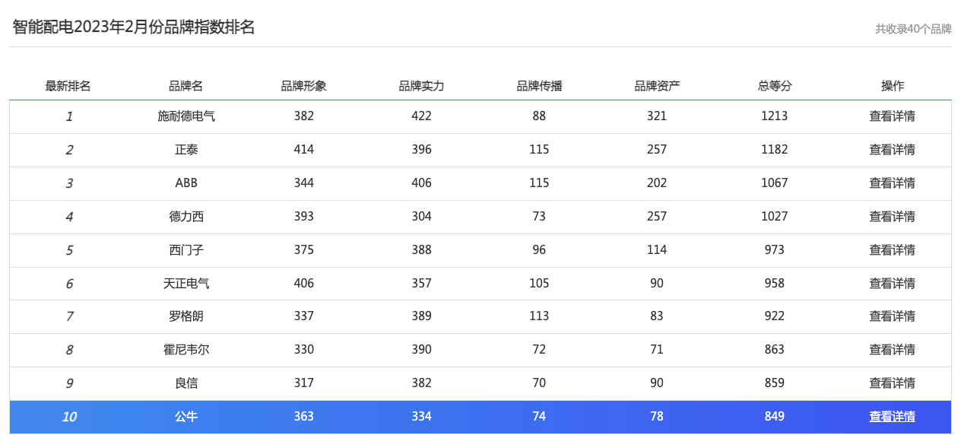Open 查看详情 for 施耐德电气
The image size is (964, 435).
(892, 116)
